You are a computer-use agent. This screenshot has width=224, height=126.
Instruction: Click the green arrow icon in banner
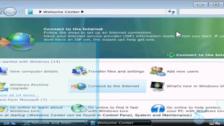coord(171,55)
